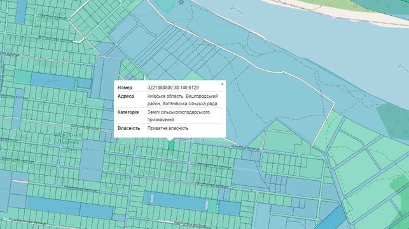
Task: Click the village name label on the map
Action: (69, 139)
